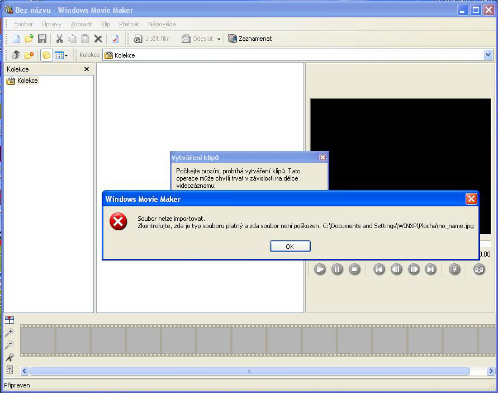Click the Připraven status bar text
Image resolution: width=498 pixels, height=393 pixels.
pyautogui.click(x=17, y=385)
